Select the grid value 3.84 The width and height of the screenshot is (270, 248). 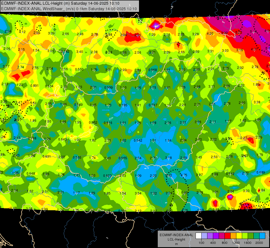(261, 190)
